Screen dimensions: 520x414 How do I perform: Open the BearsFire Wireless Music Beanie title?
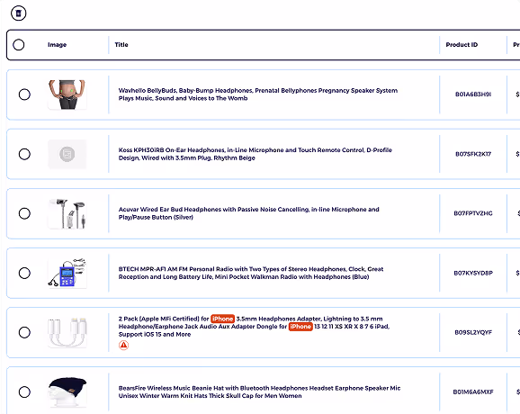259,391
